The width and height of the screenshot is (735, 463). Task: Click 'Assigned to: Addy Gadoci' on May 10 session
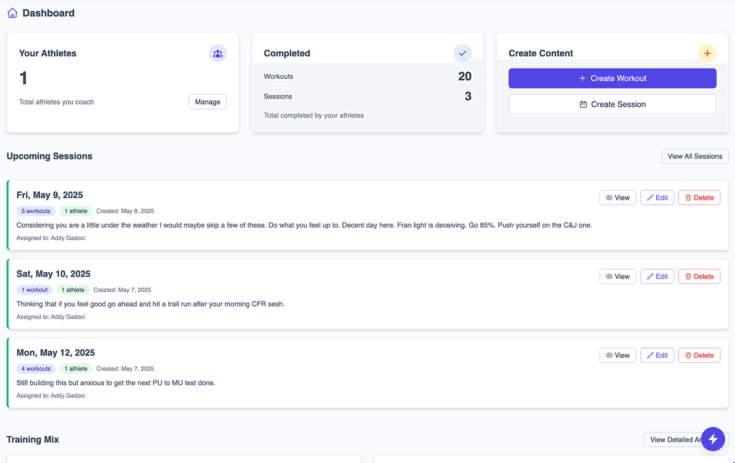pyautogui.click(x=51, y=317)
